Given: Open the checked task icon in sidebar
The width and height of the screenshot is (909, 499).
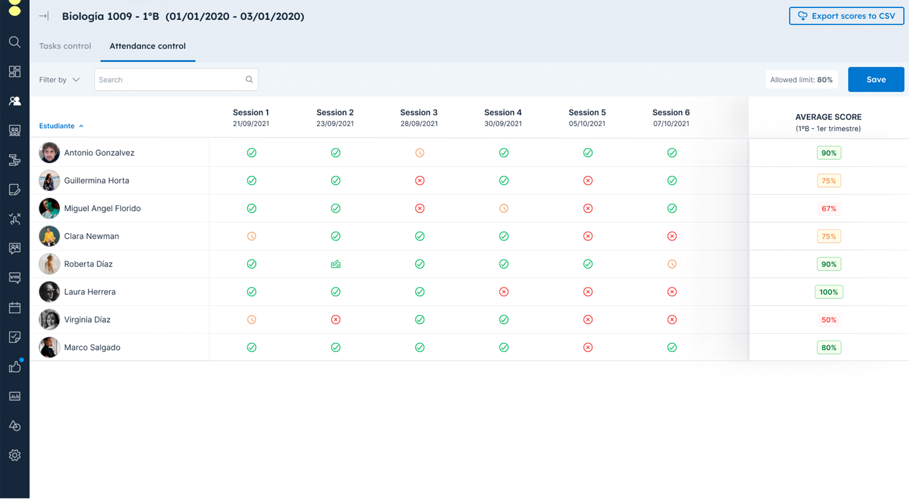Looking at the screenshot, I should tap(14, 337).
